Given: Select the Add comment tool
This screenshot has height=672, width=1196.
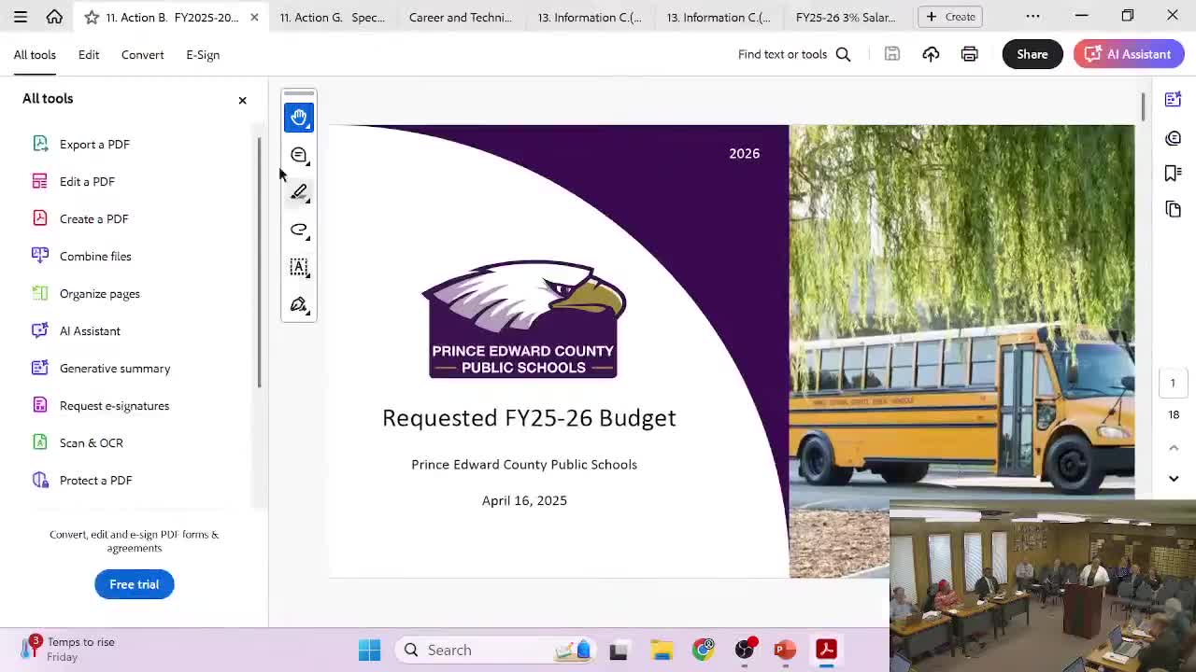Looking at the screenshot, I should pyautogui.click(x=299, y=155).
